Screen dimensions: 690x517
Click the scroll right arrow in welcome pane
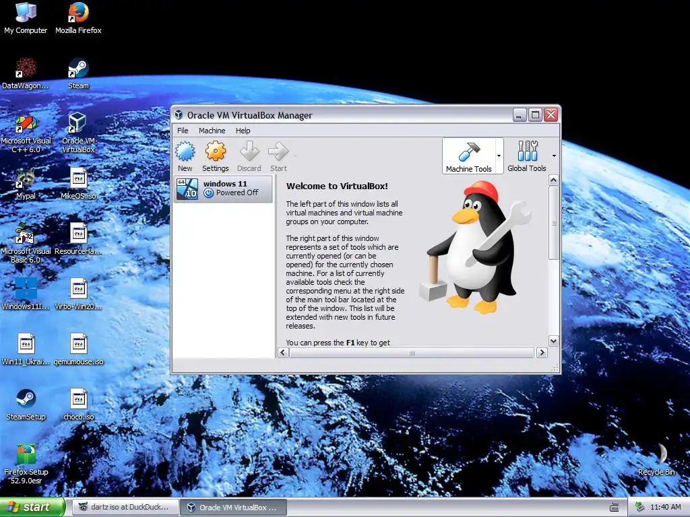(542, 353)
